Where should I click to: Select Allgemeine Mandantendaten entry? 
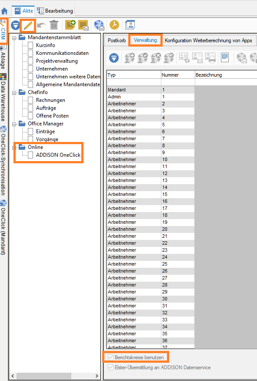coord(68,84)
